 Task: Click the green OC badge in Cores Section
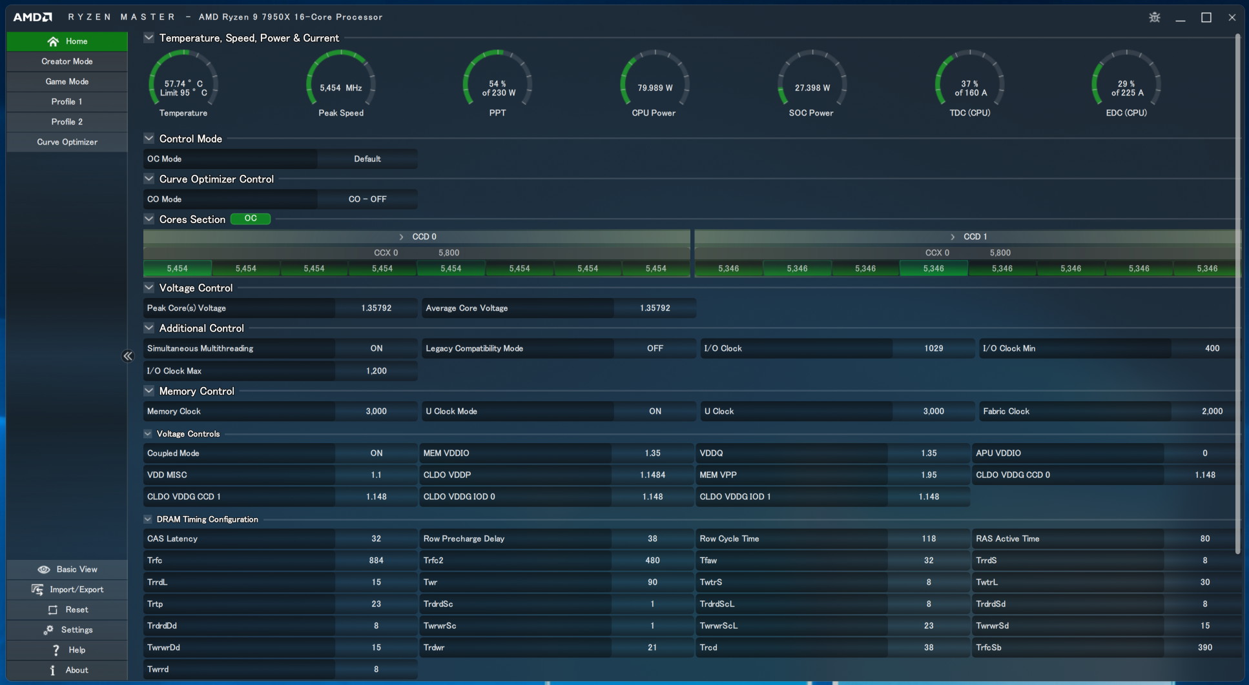251,219
